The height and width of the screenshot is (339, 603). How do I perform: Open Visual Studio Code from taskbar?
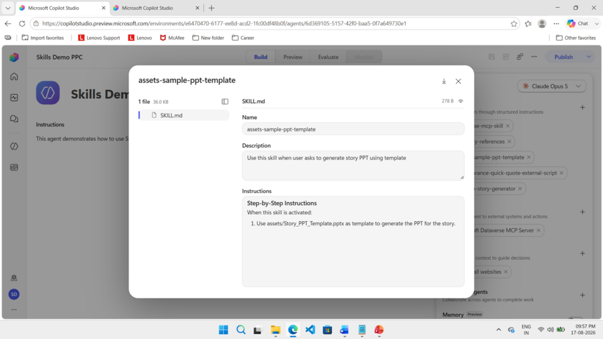[x=310, y=330]
